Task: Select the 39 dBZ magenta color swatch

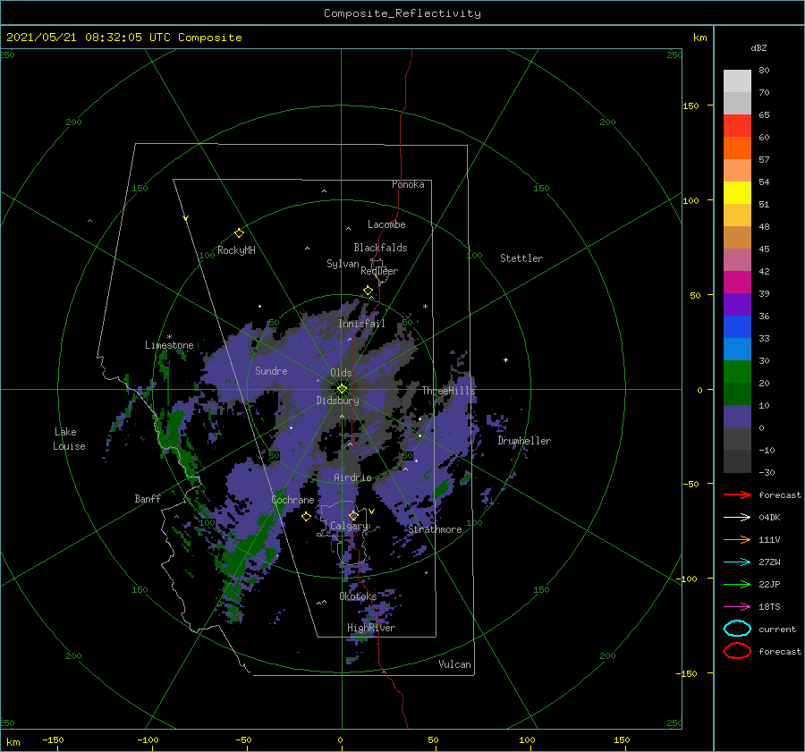Action: [x=737, y=282]
